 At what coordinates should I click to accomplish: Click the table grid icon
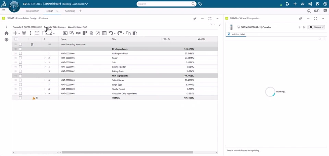[104, 33]
